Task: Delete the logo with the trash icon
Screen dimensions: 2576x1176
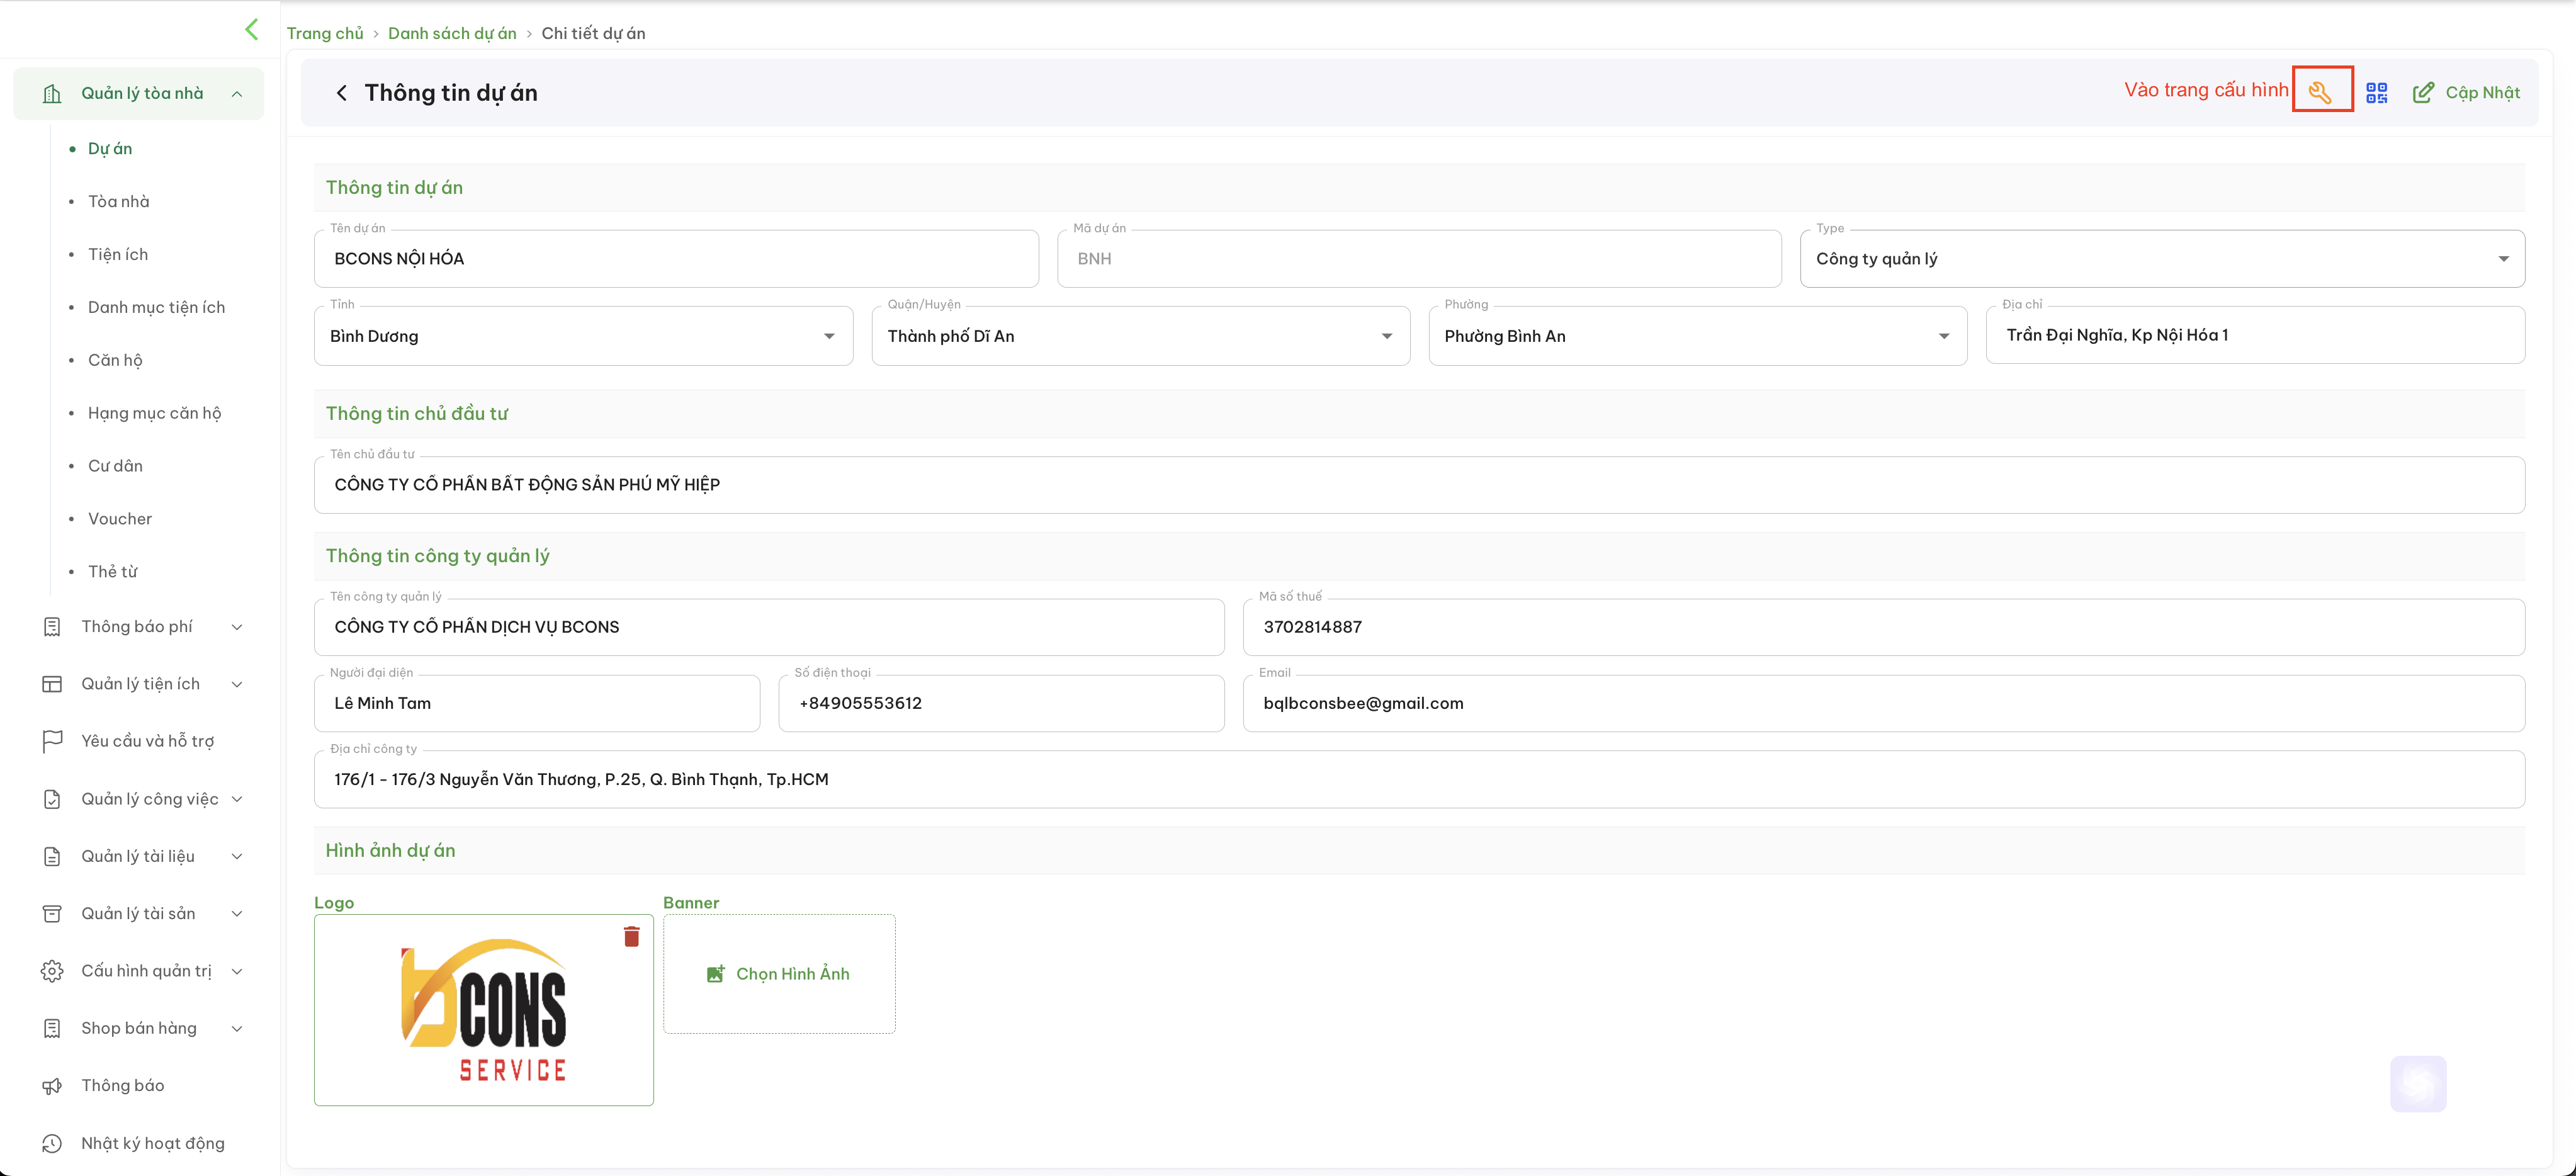Action: pos(631,936)
